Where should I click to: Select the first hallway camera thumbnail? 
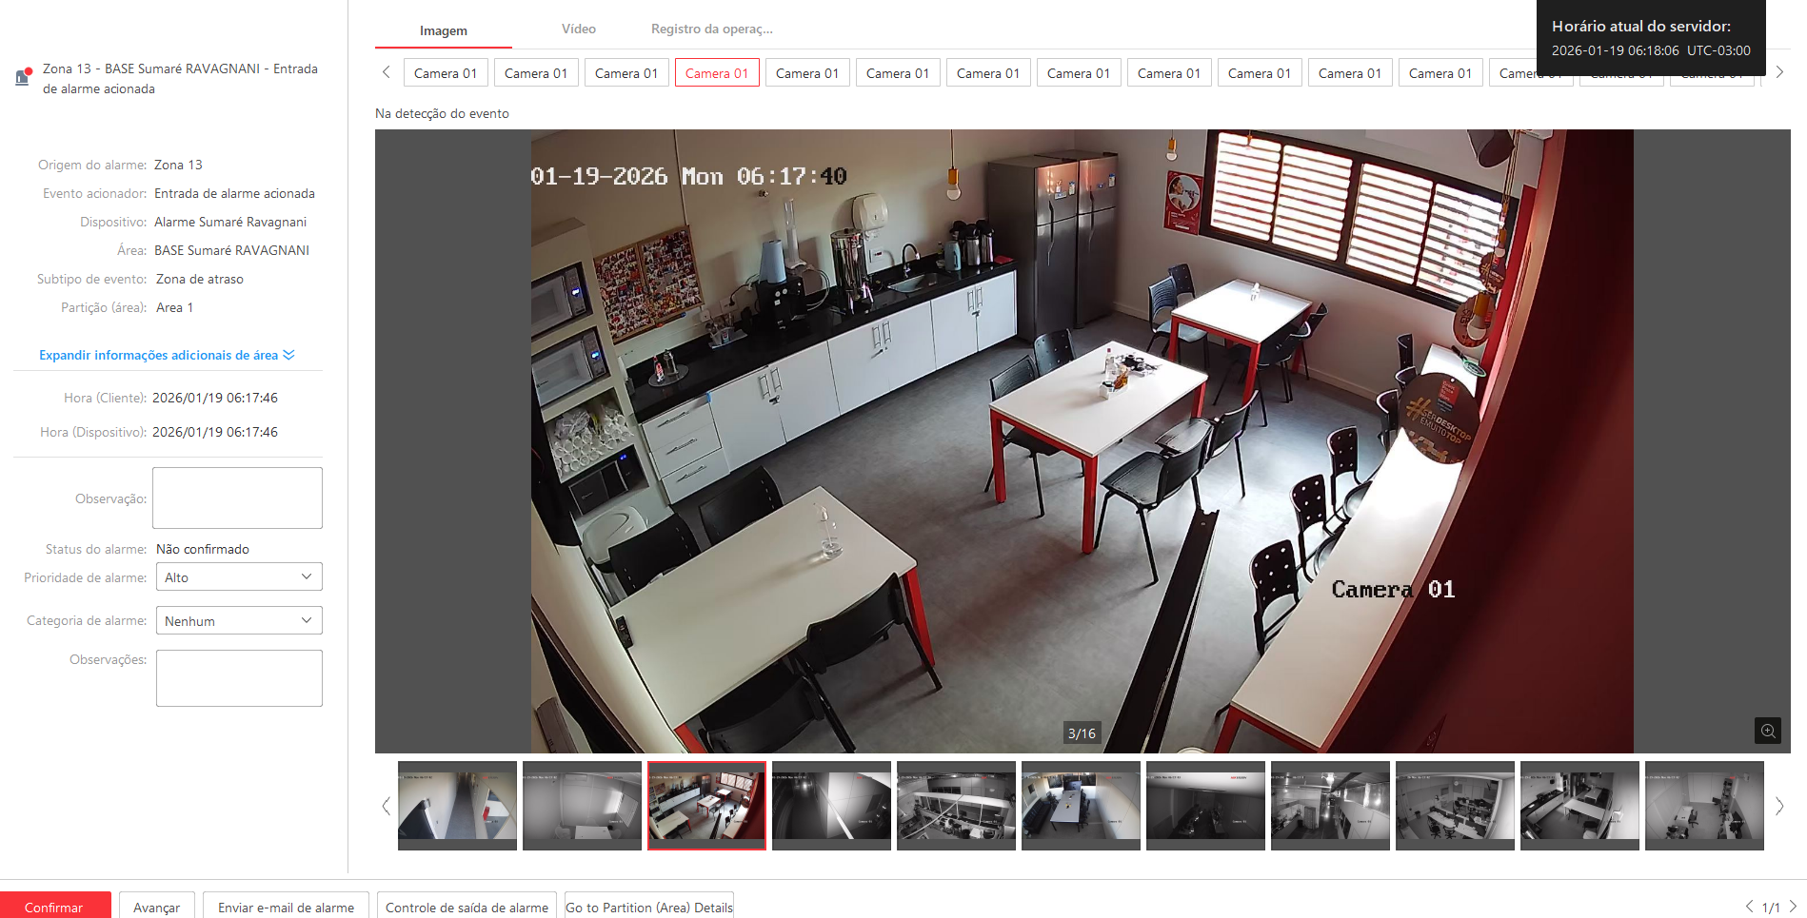pyautogui.click(x=457, y=805)
